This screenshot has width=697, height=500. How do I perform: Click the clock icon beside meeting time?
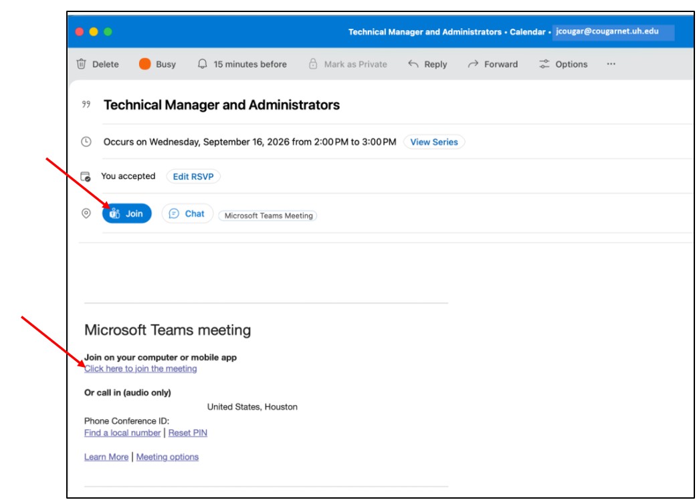point(86,142)
